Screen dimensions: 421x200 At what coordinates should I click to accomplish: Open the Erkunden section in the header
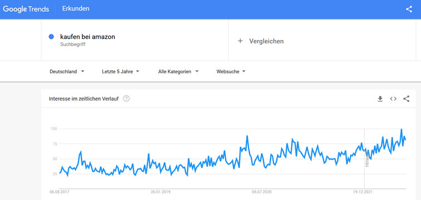click(76, 8)
